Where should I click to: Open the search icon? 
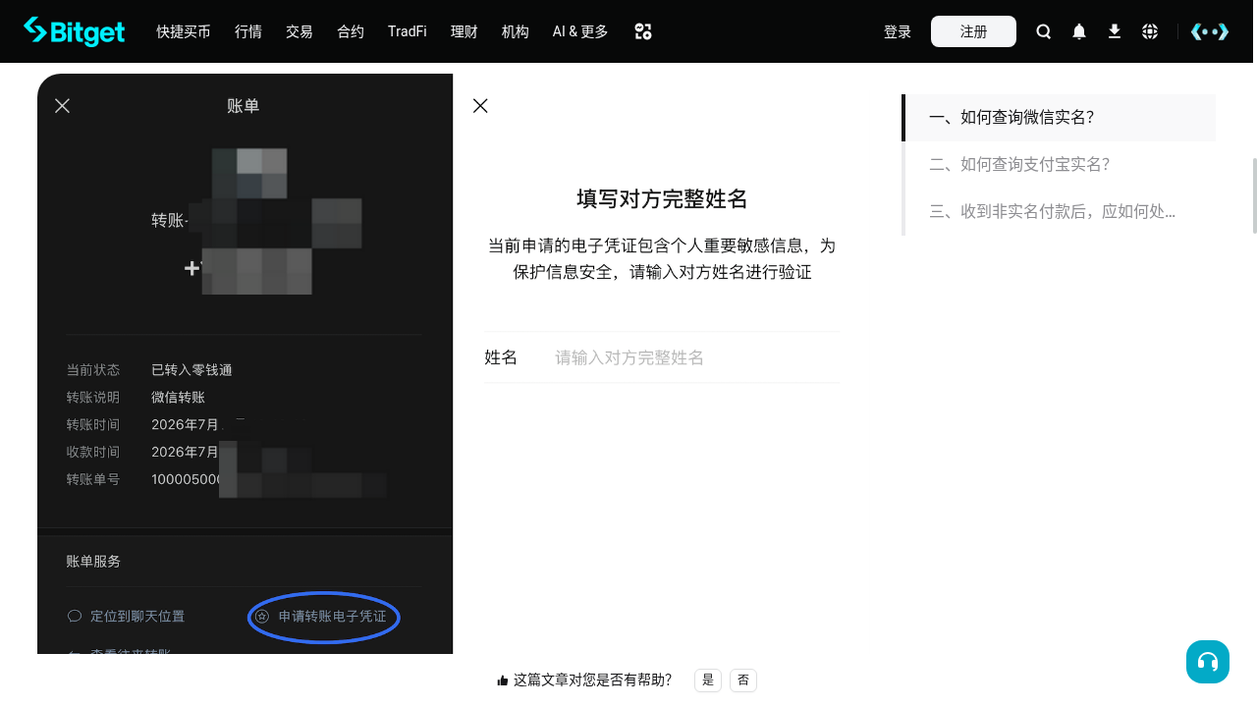(1044, 31)
